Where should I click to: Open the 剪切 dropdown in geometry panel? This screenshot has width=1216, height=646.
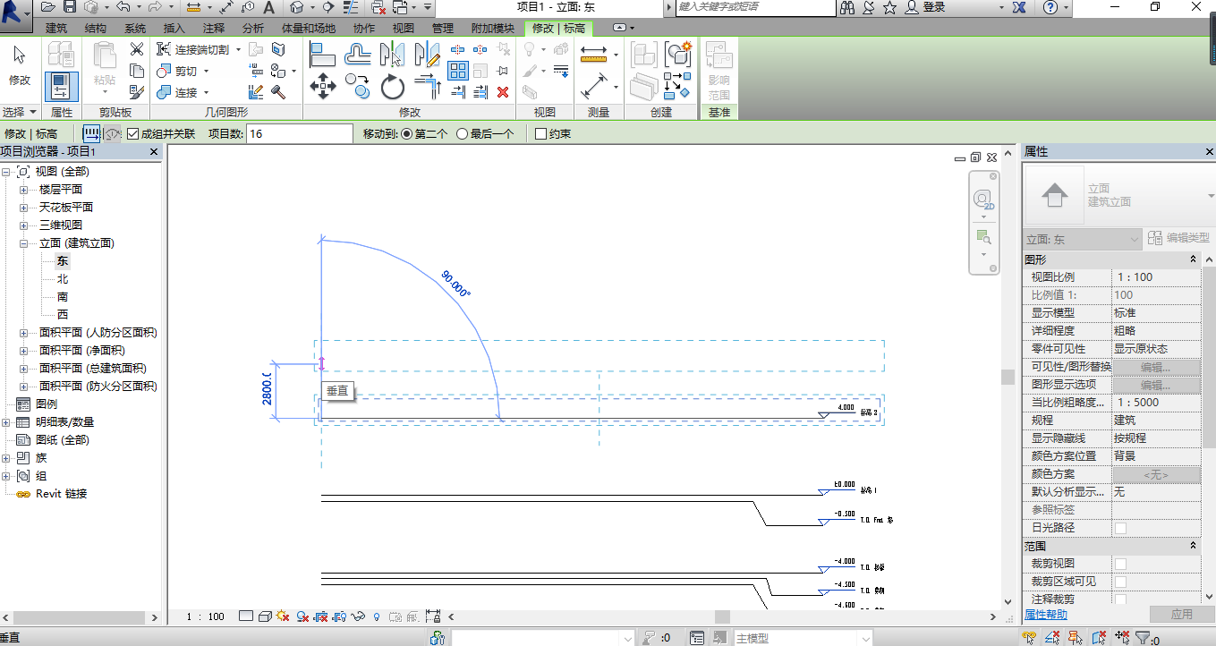pyautogui.click(x=206, y=72)
